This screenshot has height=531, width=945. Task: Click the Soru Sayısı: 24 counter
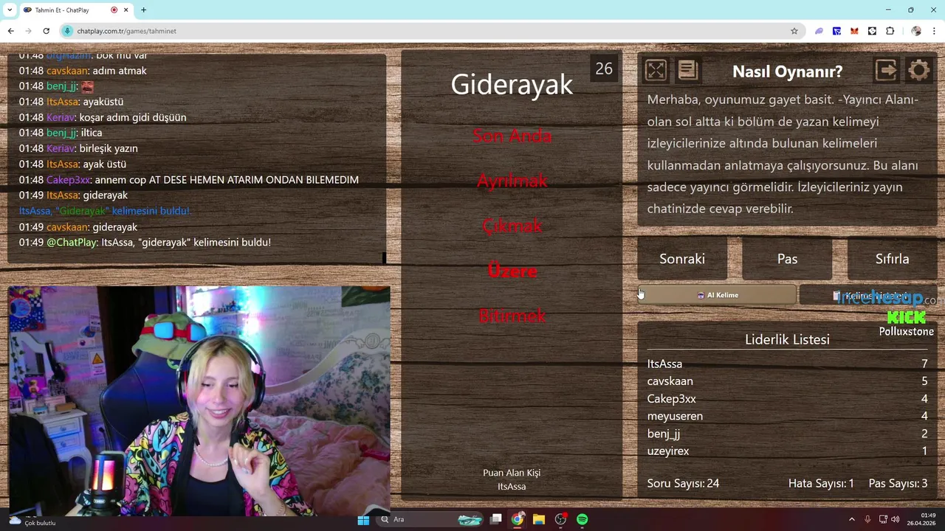(x=683, y=484)
